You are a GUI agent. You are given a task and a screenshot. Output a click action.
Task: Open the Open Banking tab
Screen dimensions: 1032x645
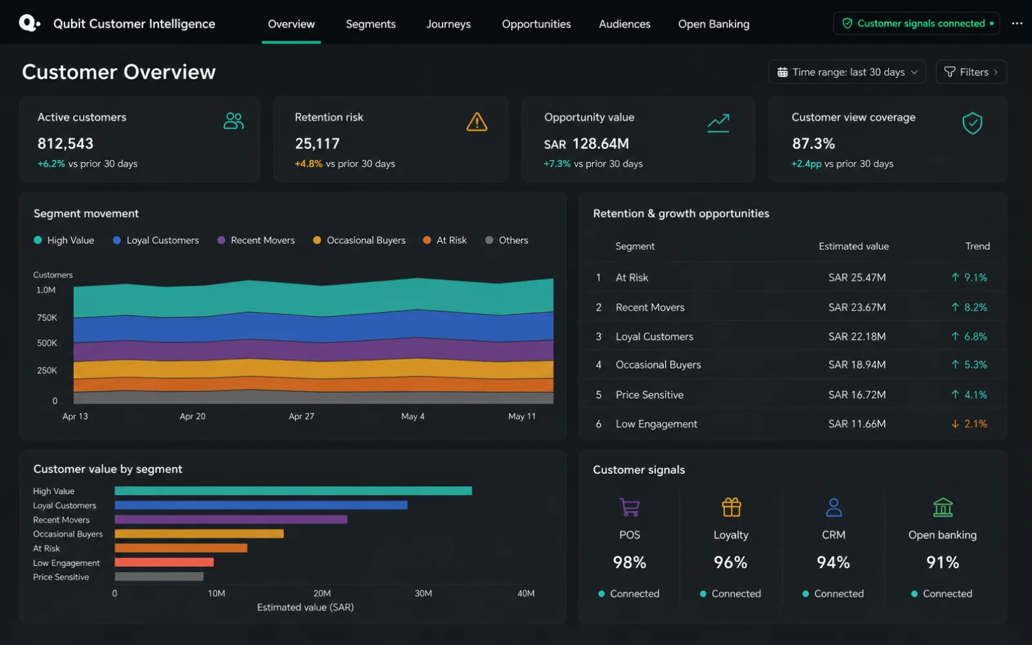(713, 24)
